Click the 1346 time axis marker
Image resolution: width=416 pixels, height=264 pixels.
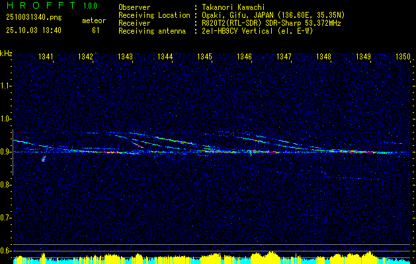244,56
